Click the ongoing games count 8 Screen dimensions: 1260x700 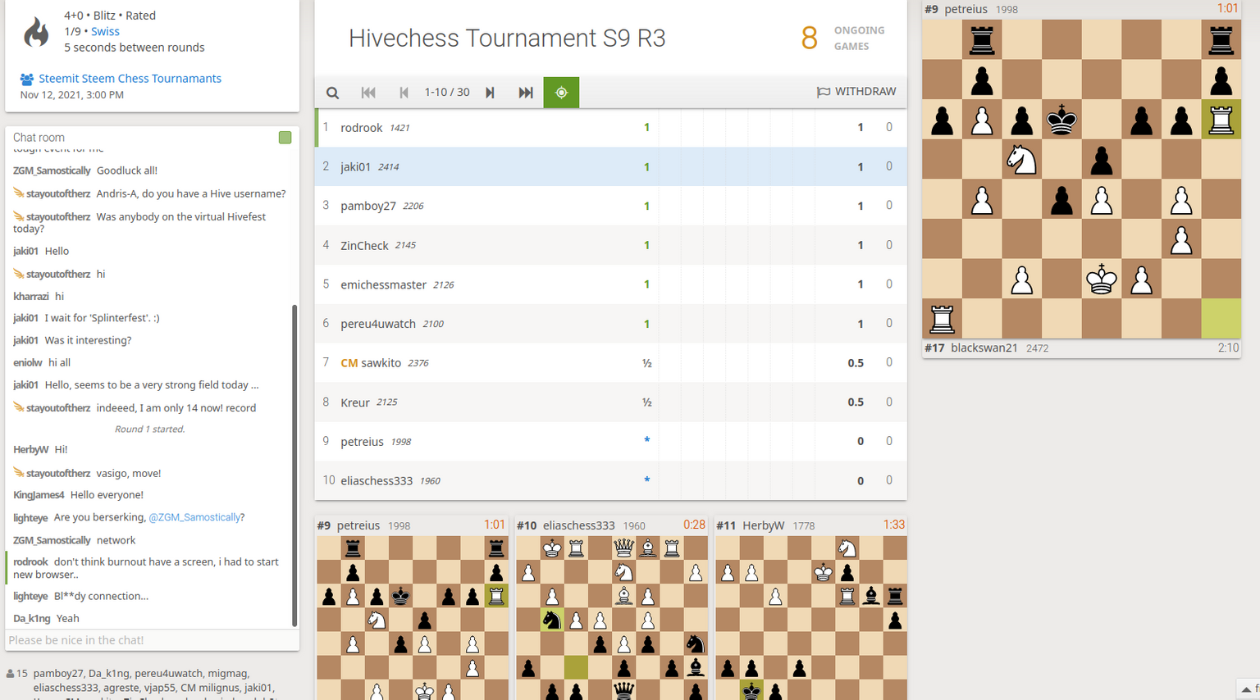(809, 39)
